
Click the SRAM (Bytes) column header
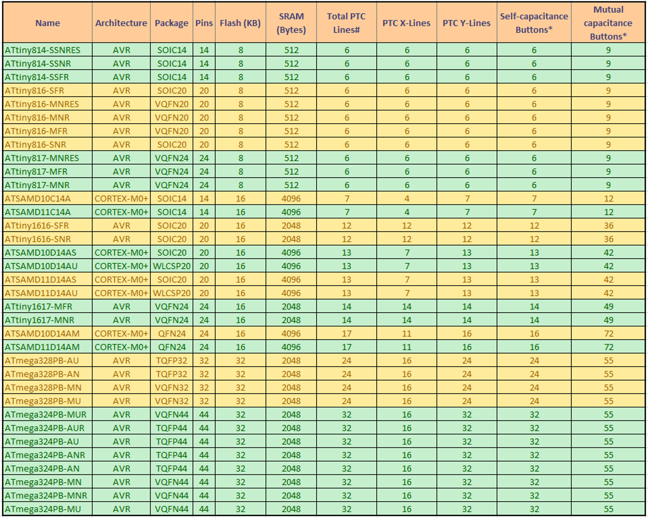coord(291,22)
